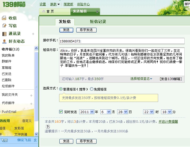
Task: Click plus icon next to 我的文件夹
Action: (31, 95)
